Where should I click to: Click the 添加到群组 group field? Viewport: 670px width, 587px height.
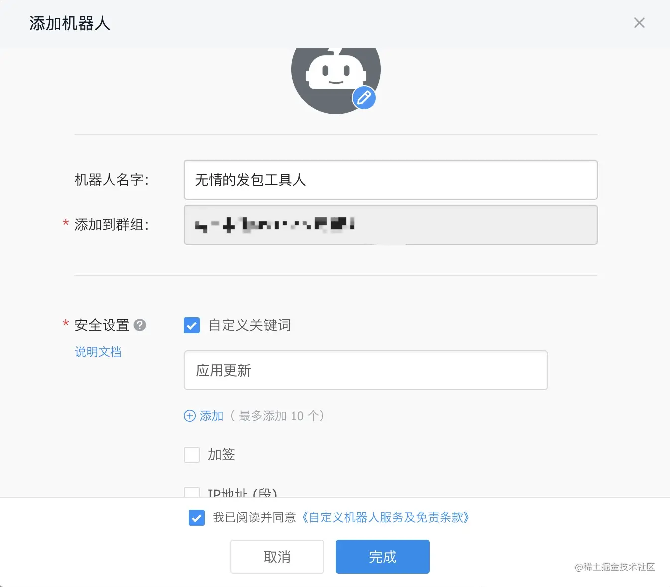coord(390,225)
